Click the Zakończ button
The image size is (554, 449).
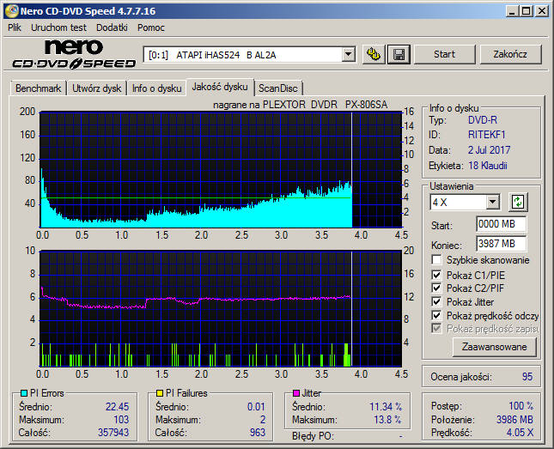pyautogui.click(x=510, y=54)
